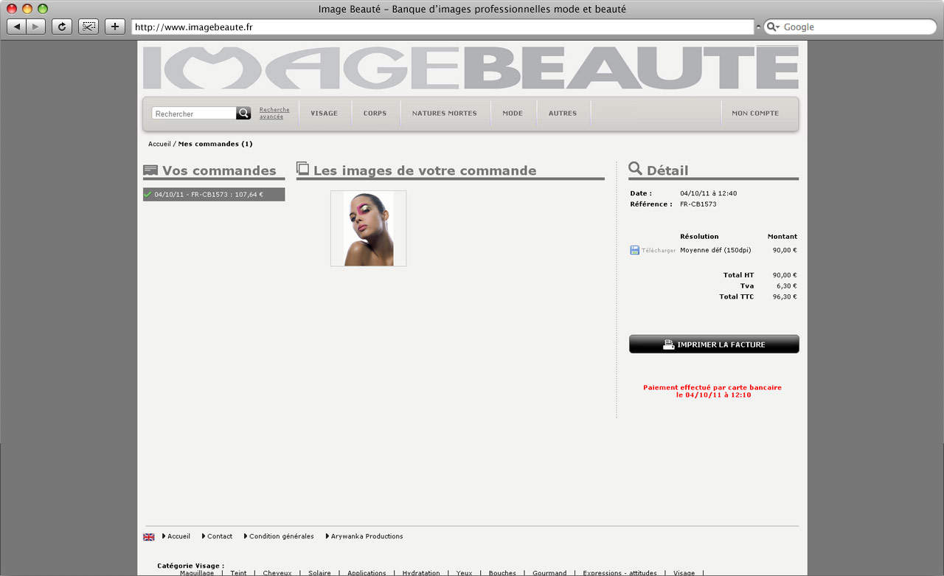Viewport: 944px width, 576px height.
Task: Click the Détail magnifier heading icon
Action: coord(635,169)
